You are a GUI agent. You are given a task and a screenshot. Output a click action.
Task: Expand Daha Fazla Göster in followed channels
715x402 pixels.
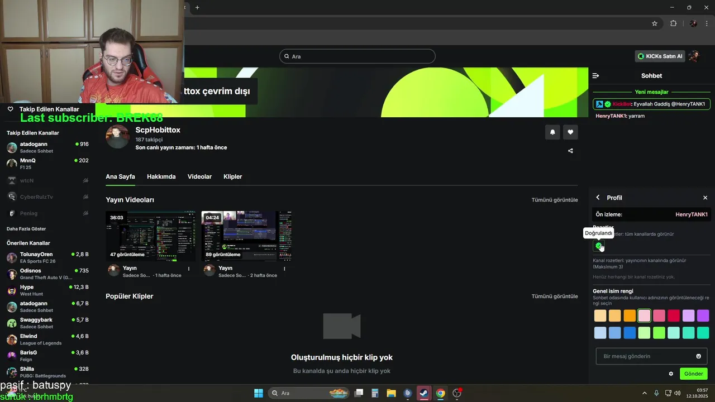pyautogui.click(x=26, y=229)
